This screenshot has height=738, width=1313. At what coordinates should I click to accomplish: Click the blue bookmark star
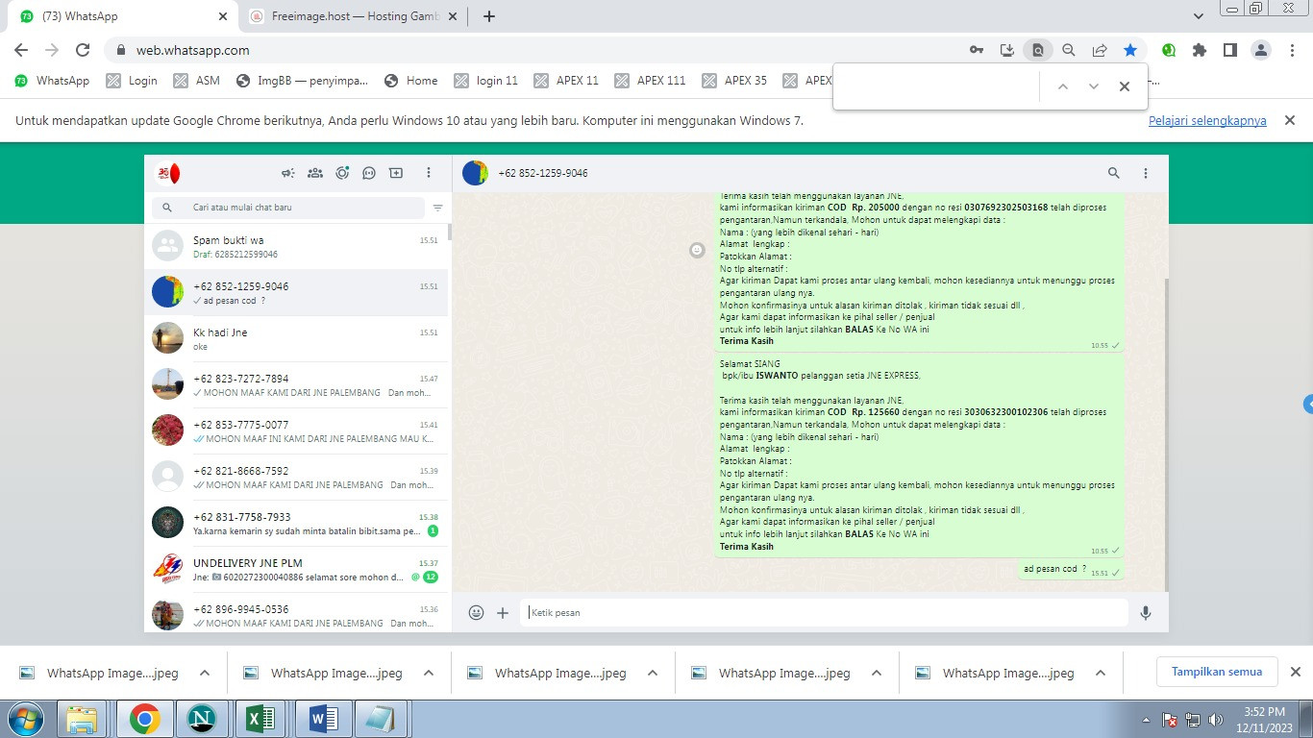(1130, 50)
